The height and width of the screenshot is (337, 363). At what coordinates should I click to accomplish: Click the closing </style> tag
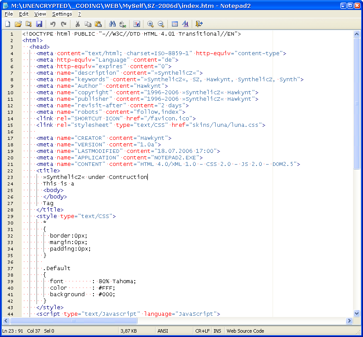coord(50,307)
